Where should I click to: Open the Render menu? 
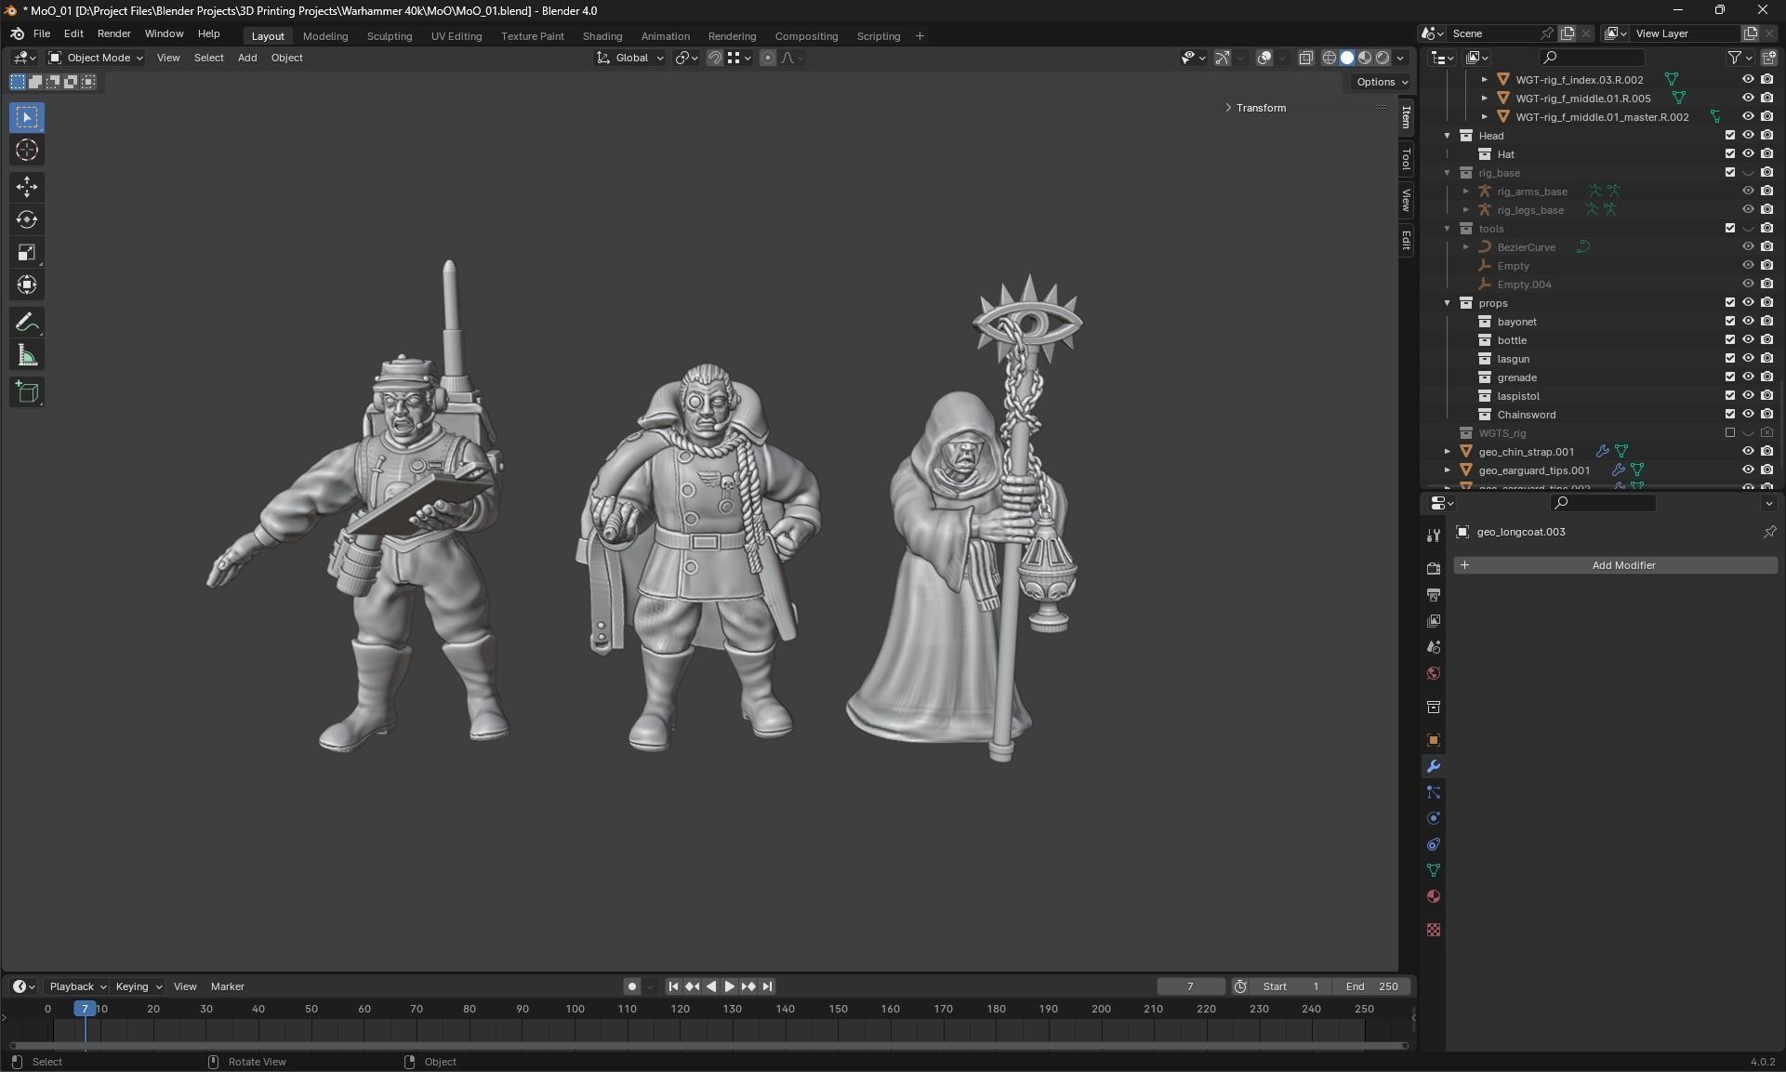point(113,33)
